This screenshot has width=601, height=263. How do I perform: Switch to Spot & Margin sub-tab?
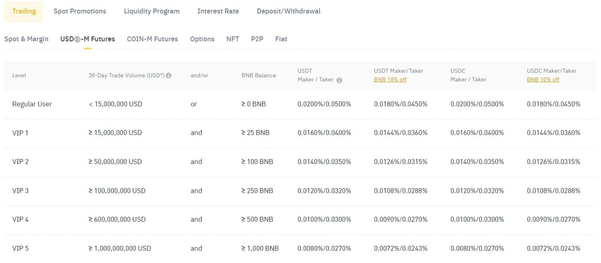[26, 39]
